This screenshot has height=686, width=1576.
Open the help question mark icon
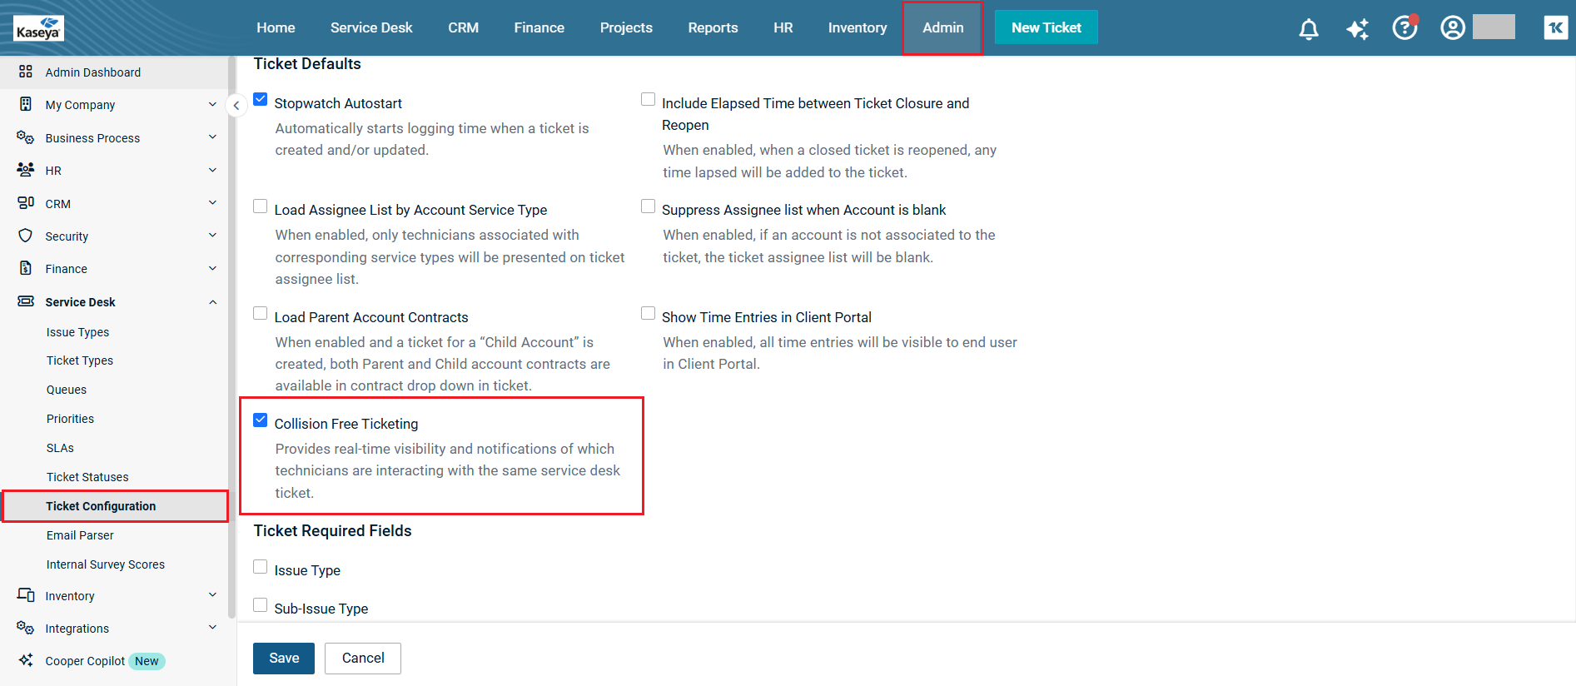pyautogui.click(x=1404, y=28)
